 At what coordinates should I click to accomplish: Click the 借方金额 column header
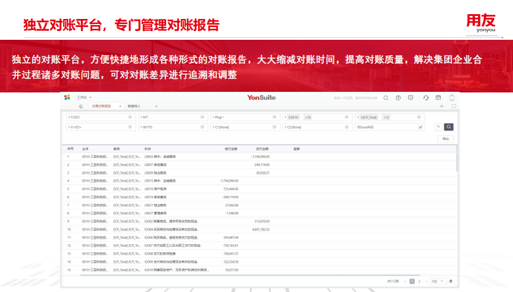231,149
